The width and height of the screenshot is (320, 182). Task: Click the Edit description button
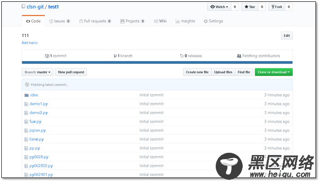(x=287, y=36)
